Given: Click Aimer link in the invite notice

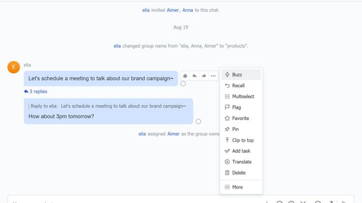Looking at the screenshot, I should (173, 10).
